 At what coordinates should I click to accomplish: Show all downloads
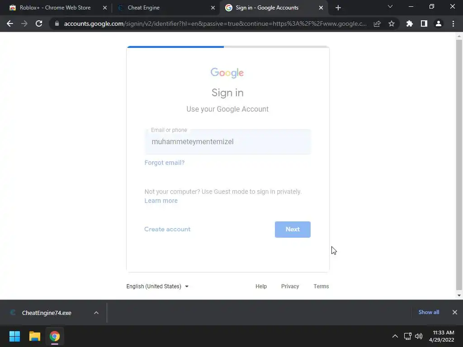pyautogui.click(x=429, y=312)
